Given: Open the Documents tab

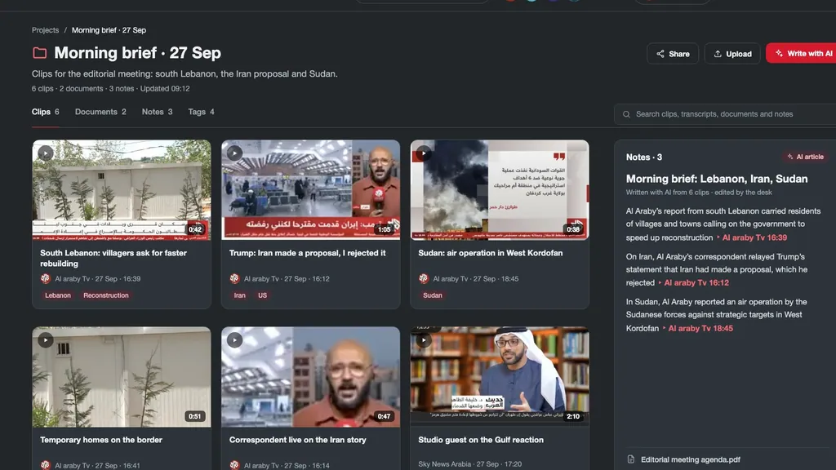Looking at the screenshot, I should click(100, 112).
